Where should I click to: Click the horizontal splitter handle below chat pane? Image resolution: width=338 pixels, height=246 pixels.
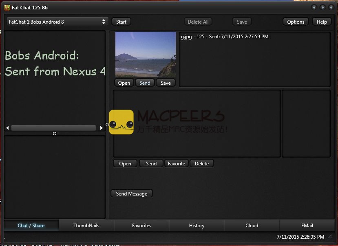tap(55, 134)
